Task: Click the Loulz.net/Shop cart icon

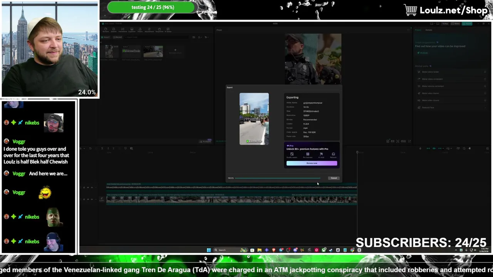Action: [411, 10]
